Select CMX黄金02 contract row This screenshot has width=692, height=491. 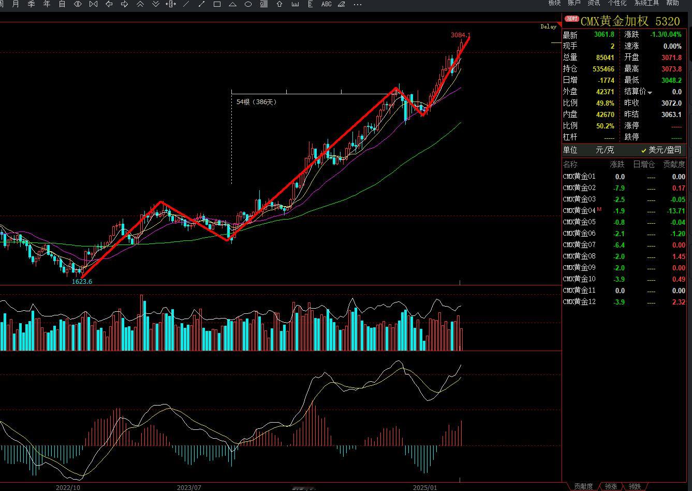624,188
